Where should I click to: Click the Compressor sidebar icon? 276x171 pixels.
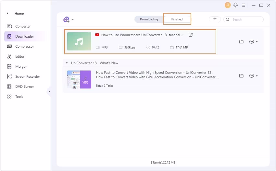9,46
